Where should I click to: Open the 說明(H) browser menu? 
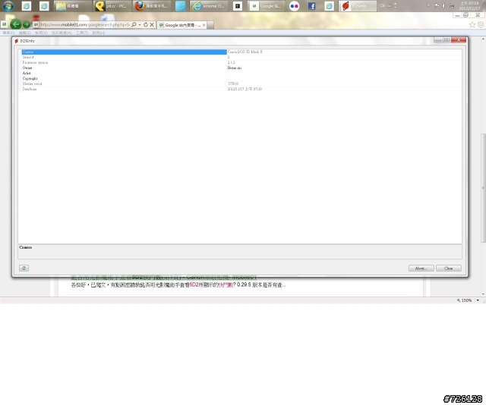(x=98, y=33)
